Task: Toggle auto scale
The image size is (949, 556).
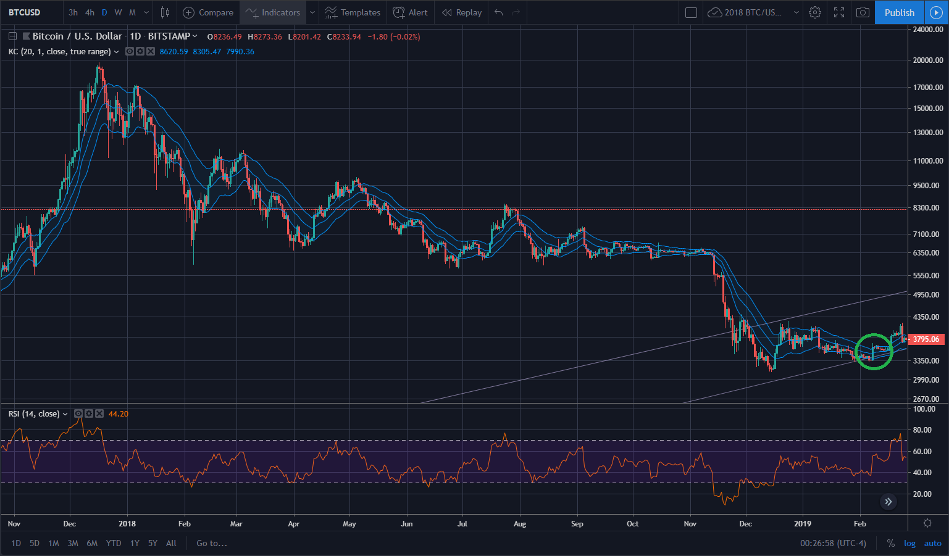Action: click(x=932, y=543)
